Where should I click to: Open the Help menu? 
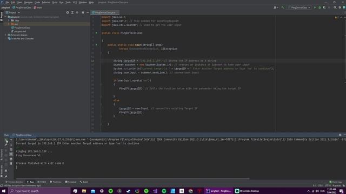pyautogui.click(x=91, y=2)
